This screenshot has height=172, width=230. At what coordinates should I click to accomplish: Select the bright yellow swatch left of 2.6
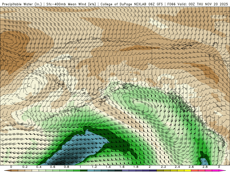coord(188,171)
